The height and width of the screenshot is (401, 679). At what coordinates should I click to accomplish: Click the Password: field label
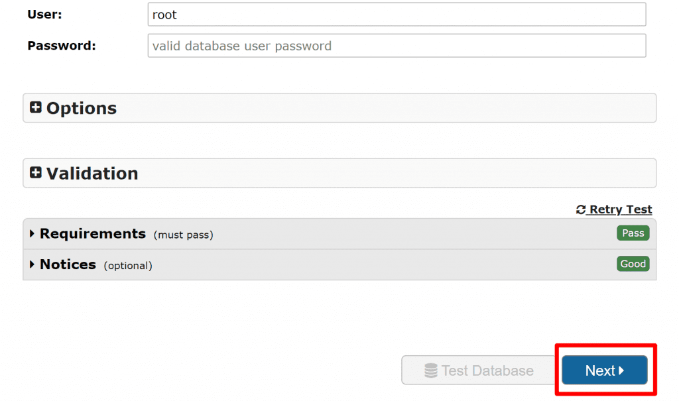pyautogui.click(x=62, y=46)
